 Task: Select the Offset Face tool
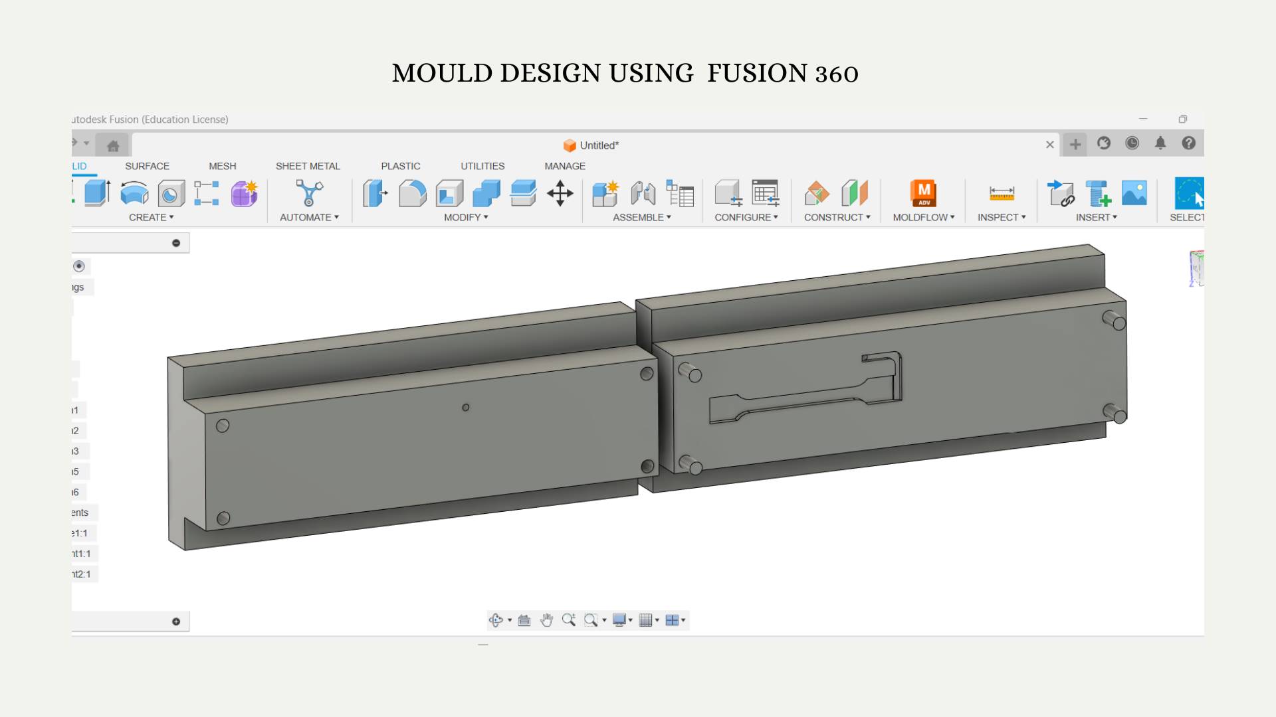524,193
